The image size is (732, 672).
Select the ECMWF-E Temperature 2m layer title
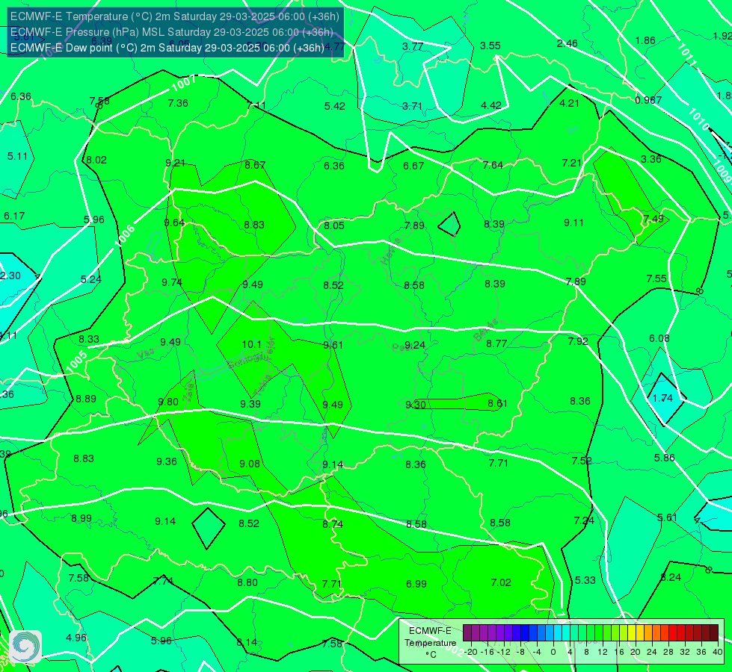[175, 16]
